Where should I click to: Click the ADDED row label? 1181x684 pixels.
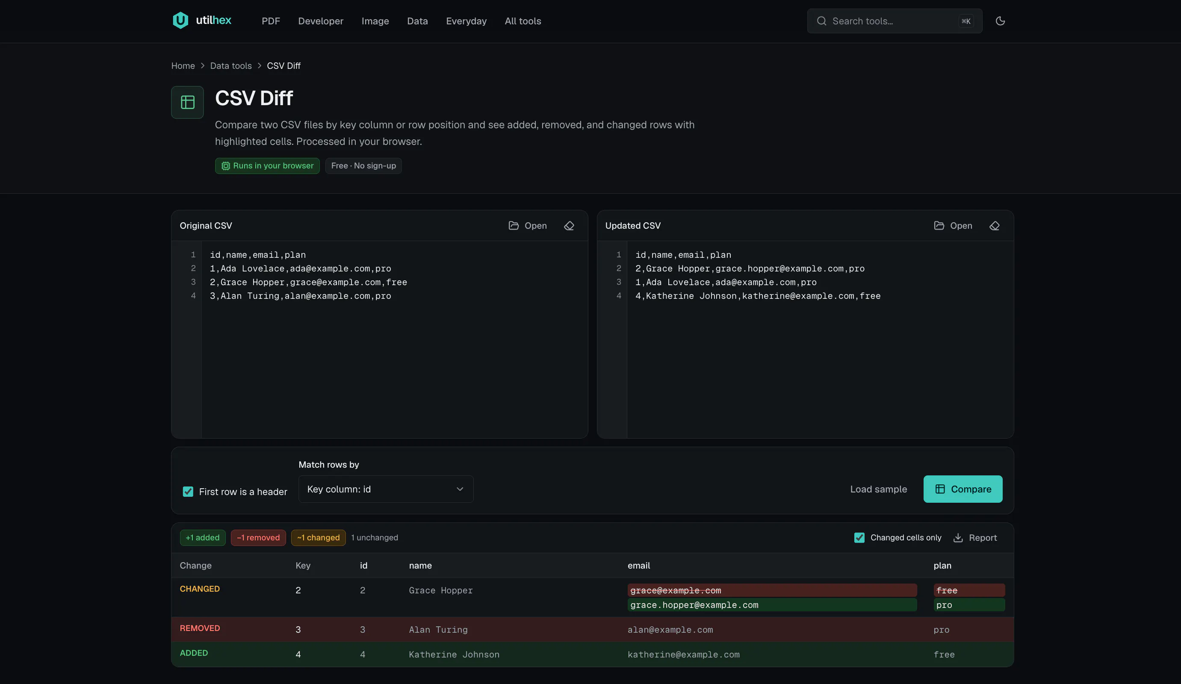click(x=194, y=653)
